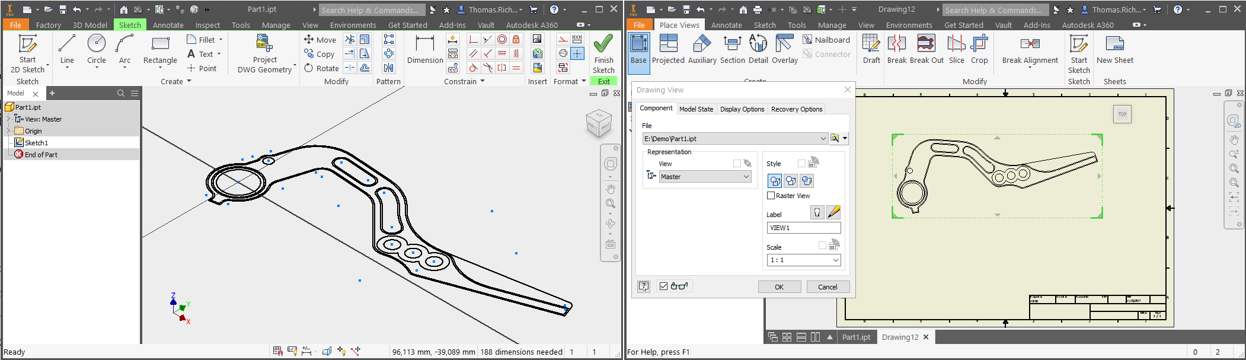Switch to the Display Options tab
This screenshot has height=360, width=1246.
tap(742, 109)
